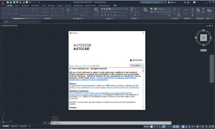Click the Undo arrow in Quick Access toolbar
The height and width of the screenshot is (130, 215).
[x=30, y=2]
